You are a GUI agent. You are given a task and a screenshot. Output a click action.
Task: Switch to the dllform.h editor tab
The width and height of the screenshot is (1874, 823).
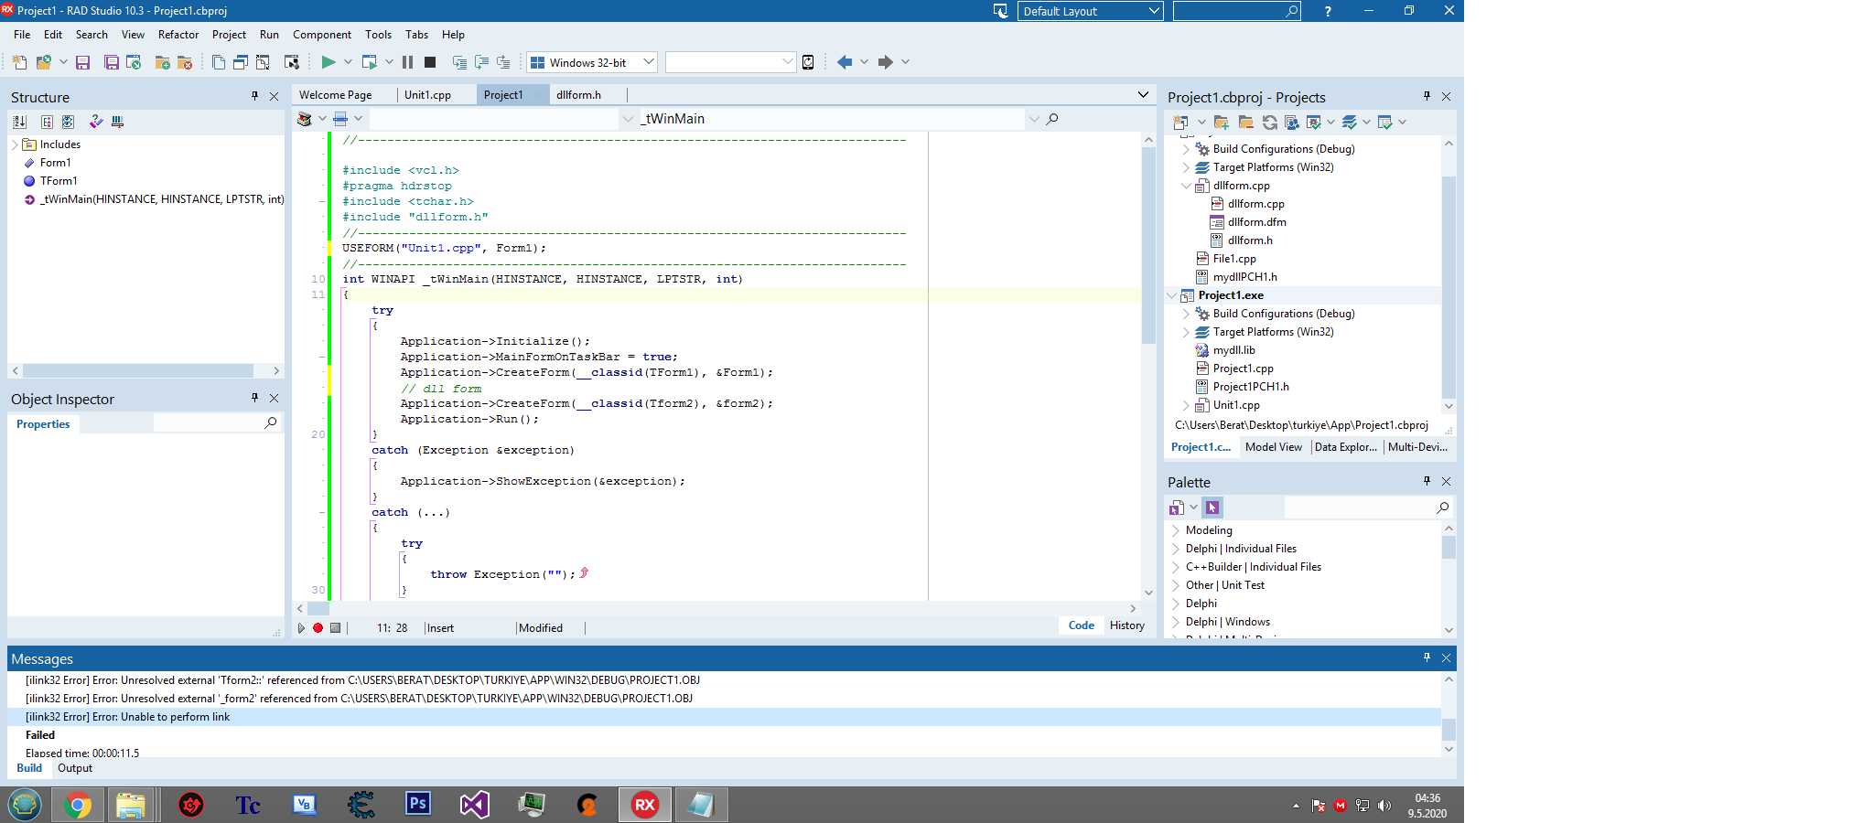coord(578,95)
